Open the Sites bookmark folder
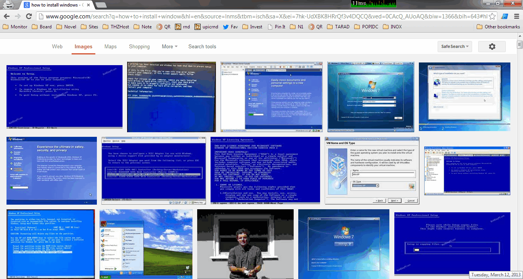This screenshot has width=523, height=279. 90,27
